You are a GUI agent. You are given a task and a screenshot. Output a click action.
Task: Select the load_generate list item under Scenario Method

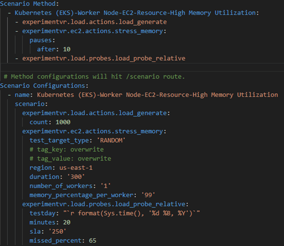pyautogui.click(x=94, y=22)
